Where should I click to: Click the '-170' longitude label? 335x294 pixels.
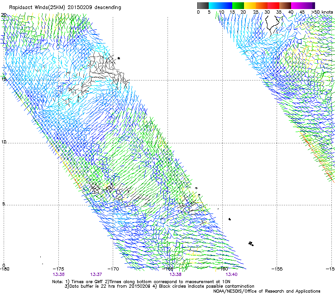[x=113, y=269]
